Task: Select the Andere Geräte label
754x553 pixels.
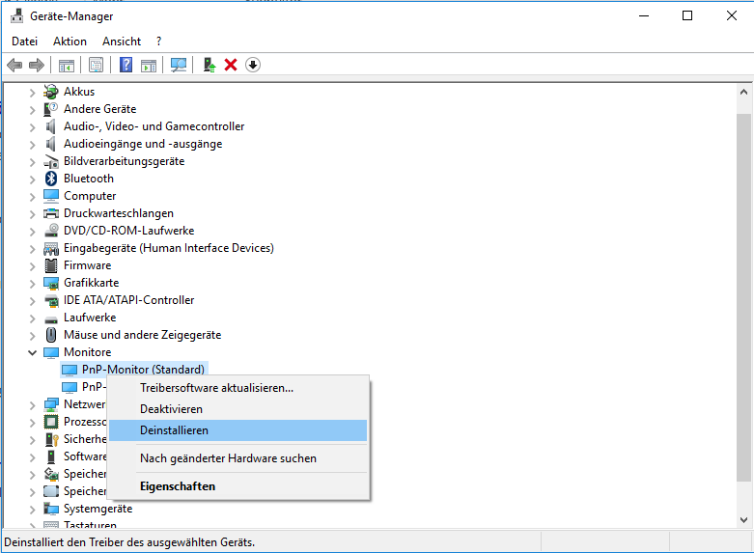Action: (x=99, y=109)
